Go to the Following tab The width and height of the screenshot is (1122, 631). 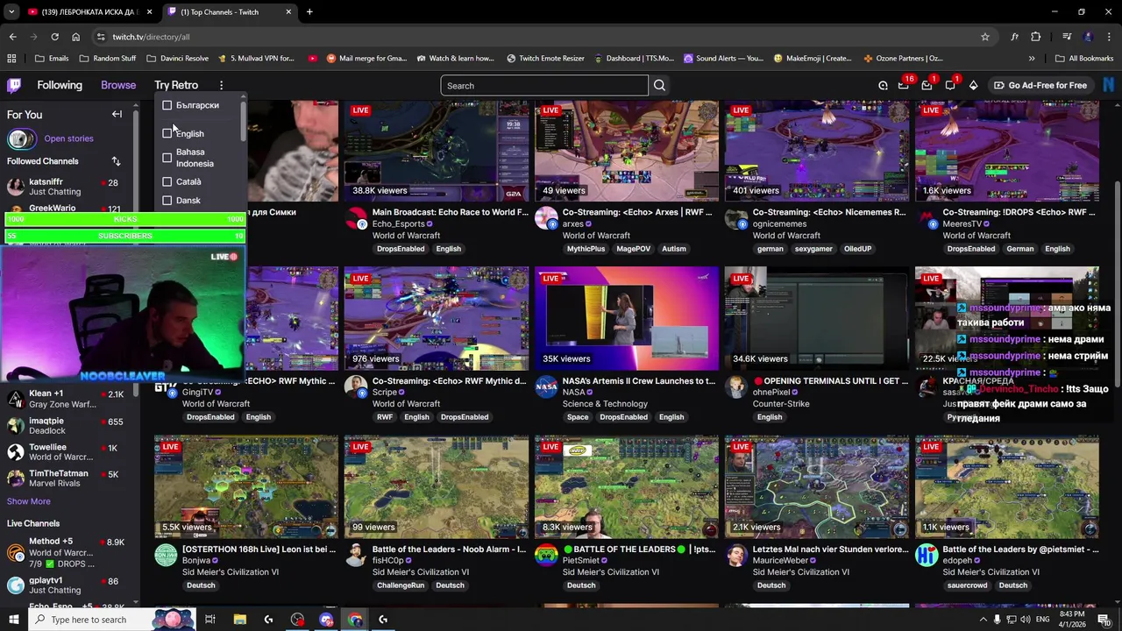(x=60, y=85)
